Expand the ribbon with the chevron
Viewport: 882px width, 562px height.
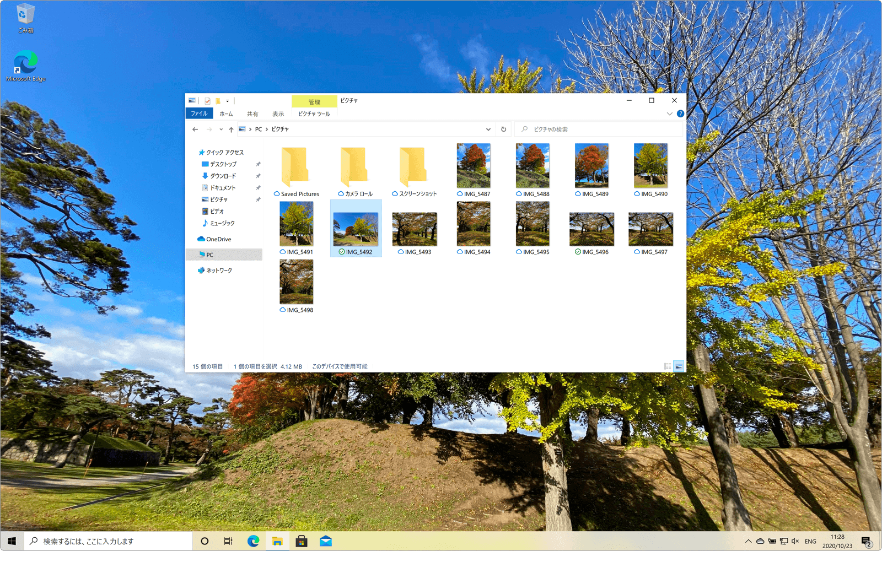tap(669, 114)
